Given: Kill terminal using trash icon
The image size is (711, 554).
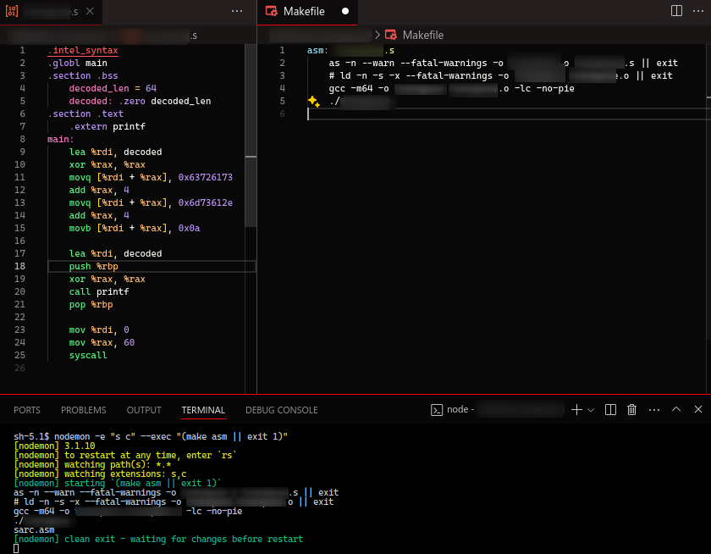Looking at the screenshot, I should 631,410.
